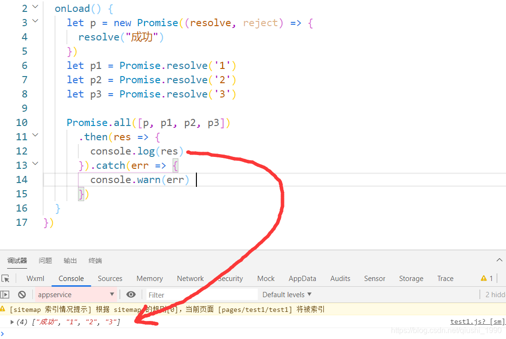Click line number 14 in the gutter
The height and width of the screenshot is (339, 506).
click(21, 180)
